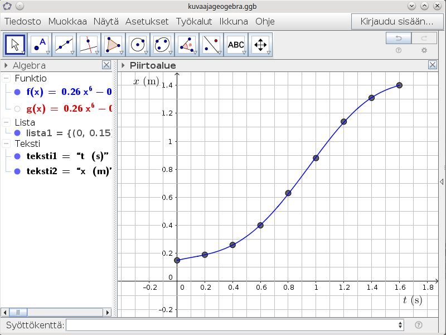446x335 pixels.
Task: Select the Move Graphics View tool
Action: pyautogui.click(x=260, y=45)
